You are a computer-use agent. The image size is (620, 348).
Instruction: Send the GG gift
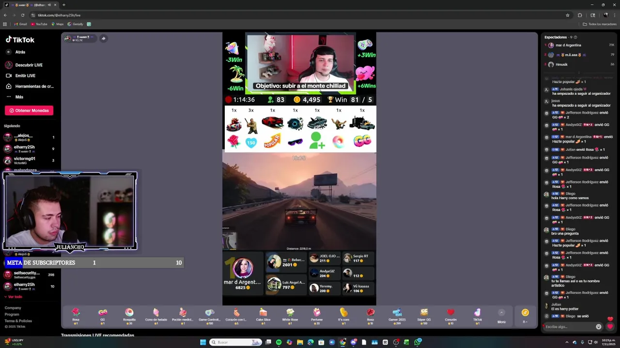(x=103, y=316)
